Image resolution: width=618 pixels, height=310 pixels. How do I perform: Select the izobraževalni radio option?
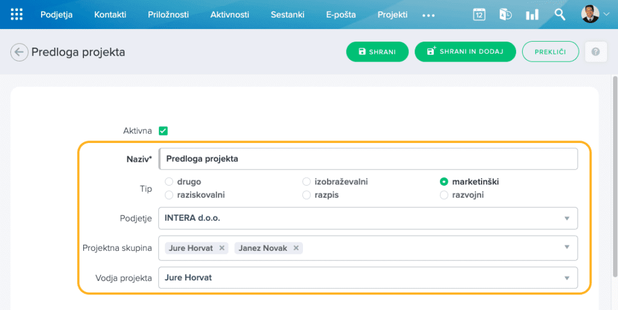click(306, 182)
